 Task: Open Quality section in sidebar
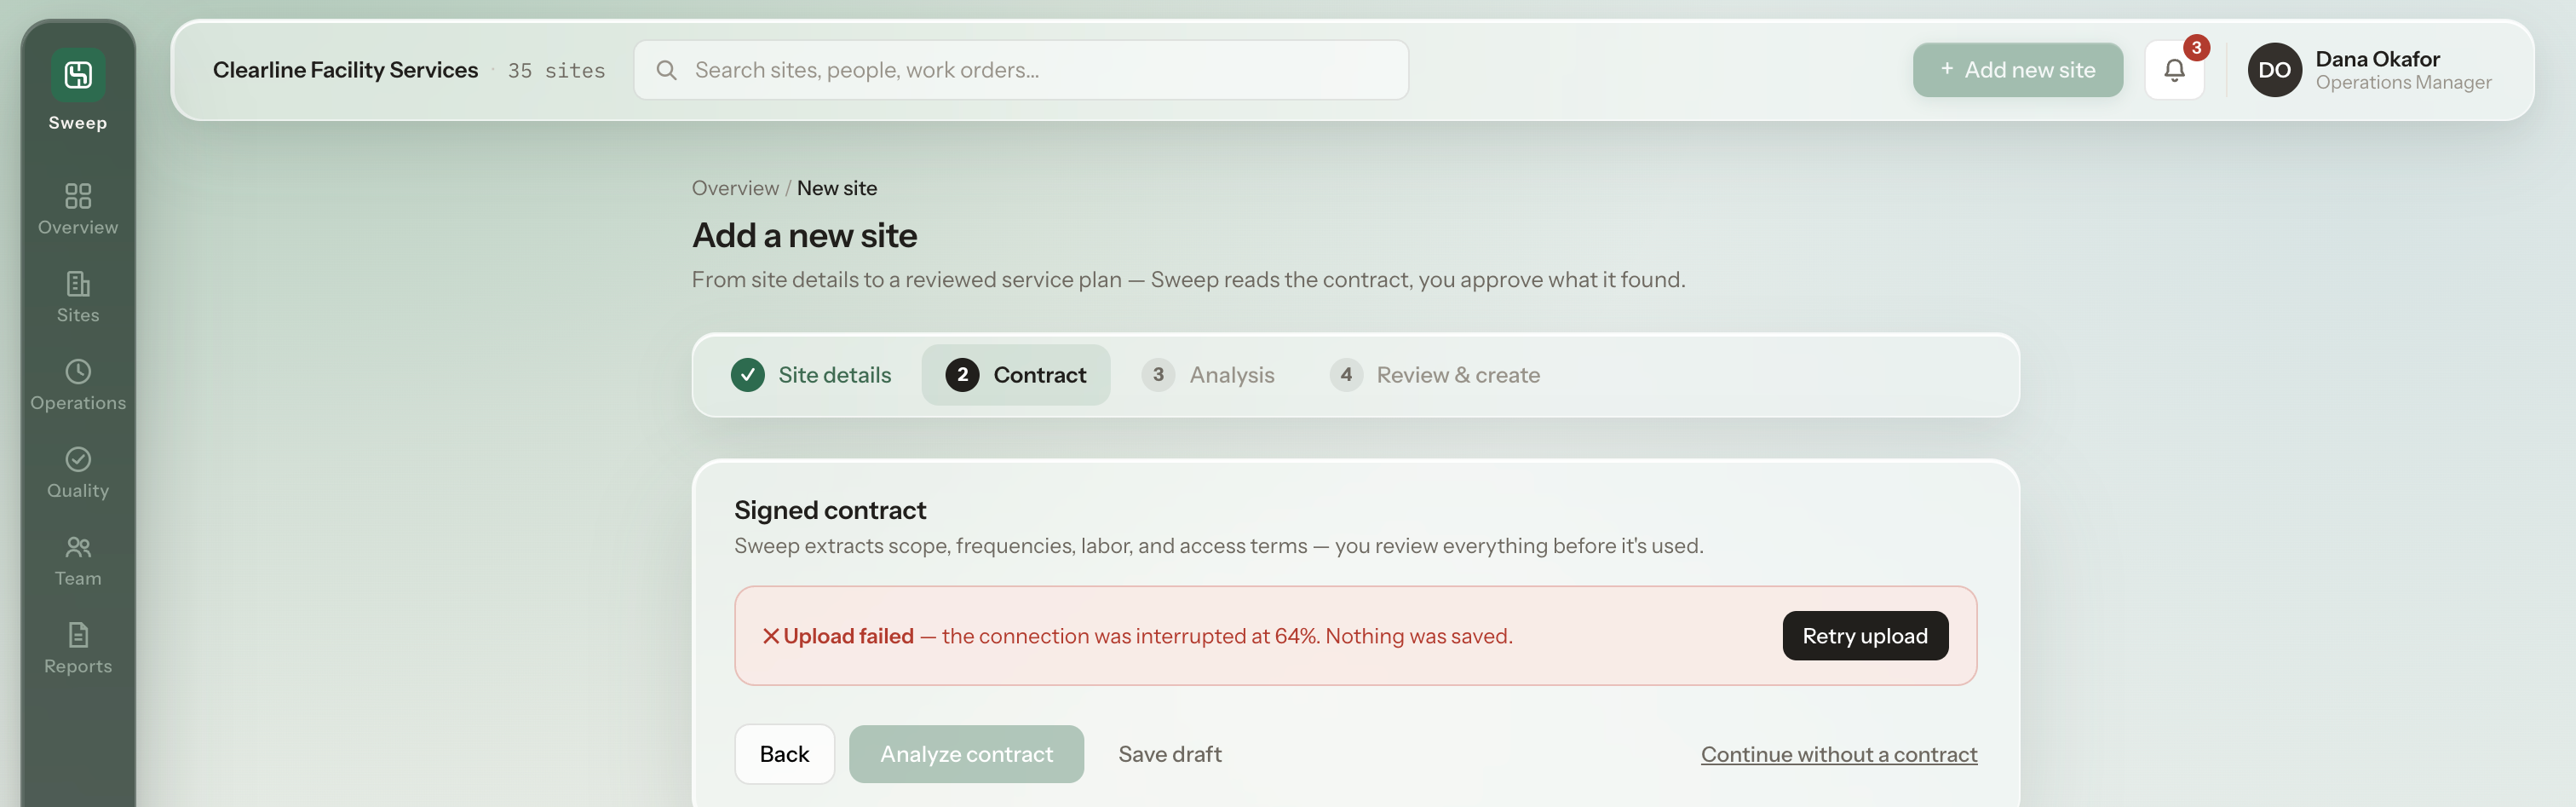(78, 473)
